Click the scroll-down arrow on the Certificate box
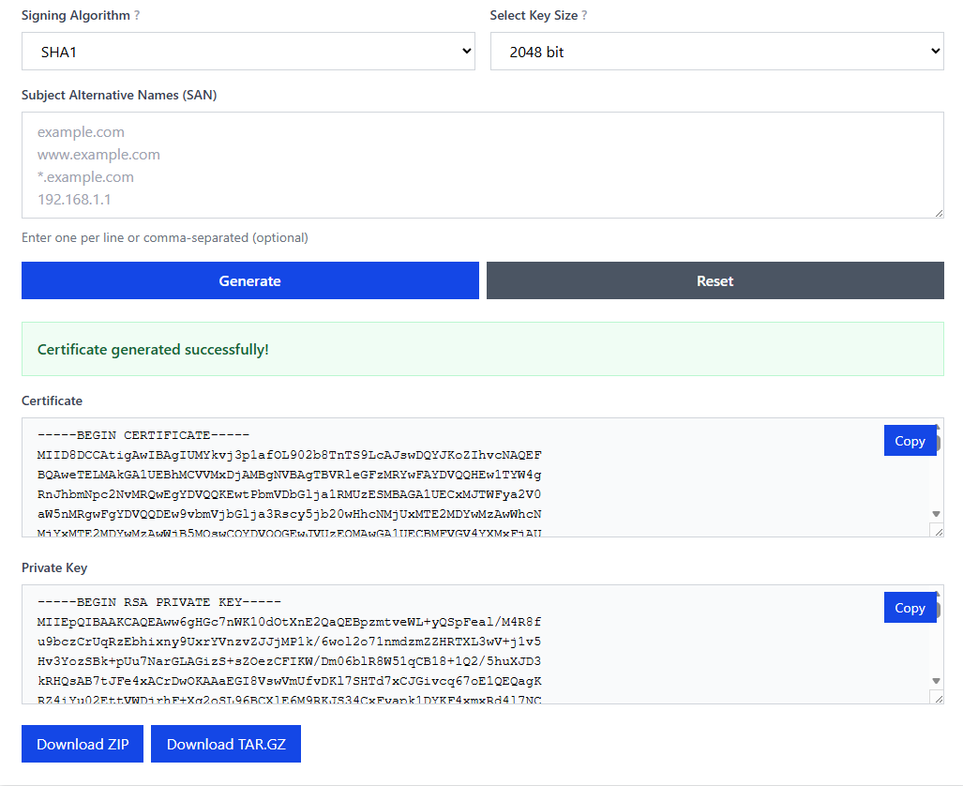This screenshot has width=963, height=786. click(x=936, y=514)
